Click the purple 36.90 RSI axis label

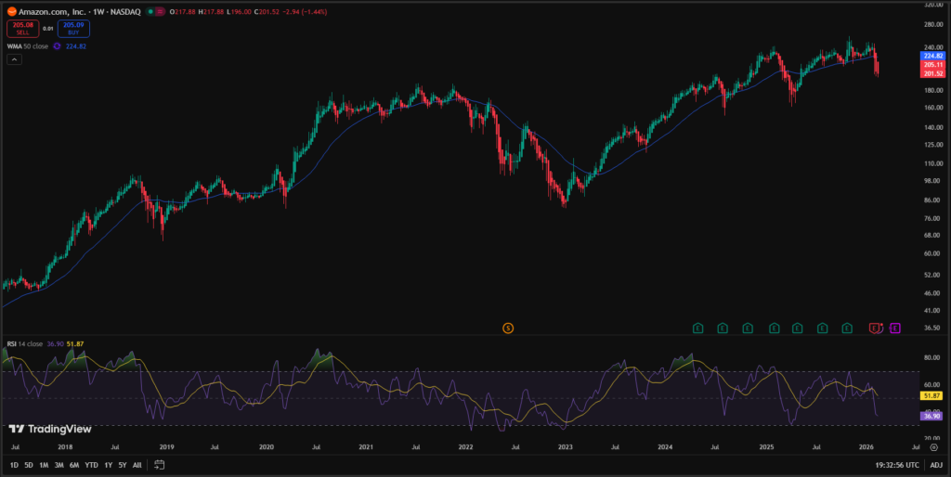coord(931,417)
